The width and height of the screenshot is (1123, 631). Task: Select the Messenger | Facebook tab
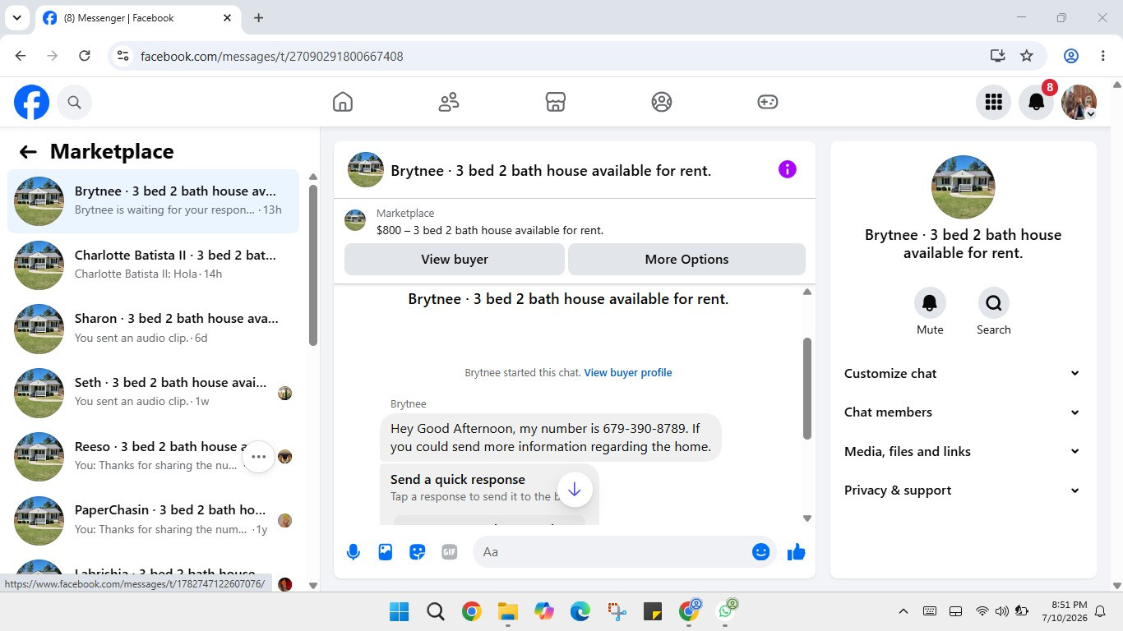pyautogui.click(x=137, y=18)
